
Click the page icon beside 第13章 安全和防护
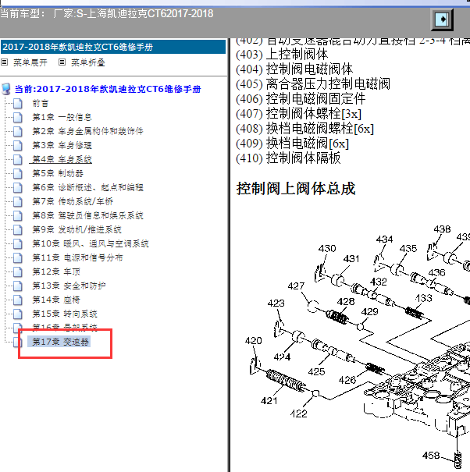18,286
